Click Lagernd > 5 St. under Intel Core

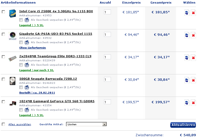point(31,25)
